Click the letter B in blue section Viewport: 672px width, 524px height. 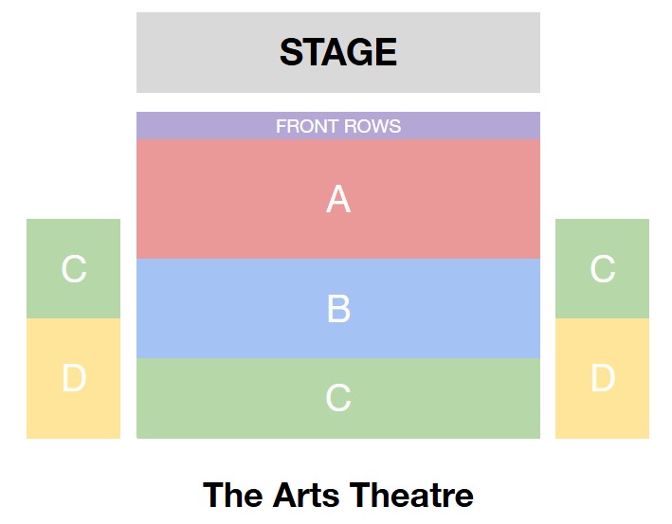pyautogui.click(x=338, y=309)
